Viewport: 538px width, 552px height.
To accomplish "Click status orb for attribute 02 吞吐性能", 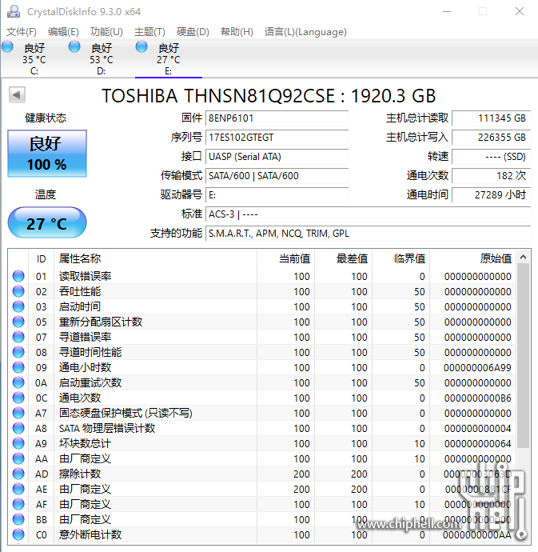I will [18, 291].
